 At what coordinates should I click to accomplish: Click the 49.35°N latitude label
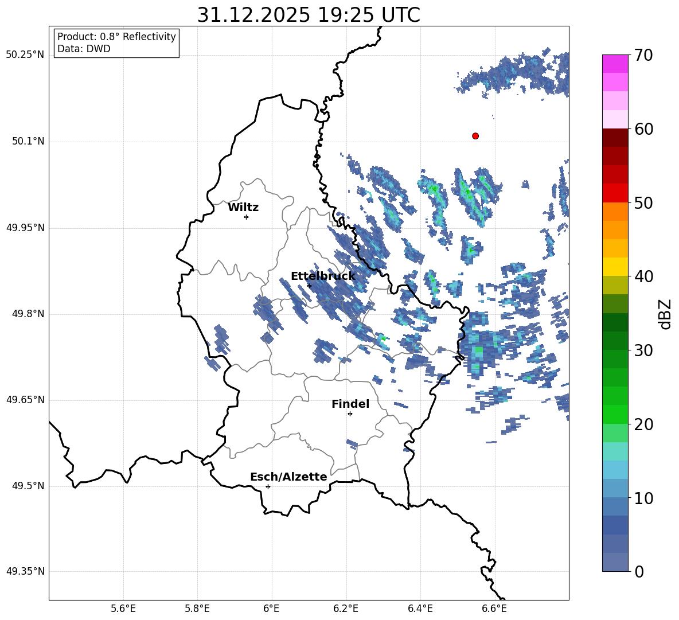pos(25,571)
